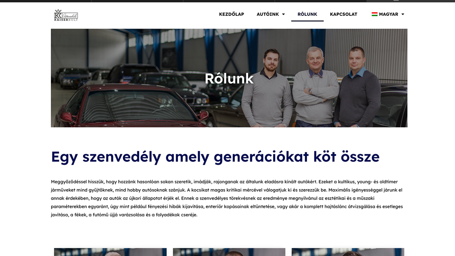Screen dimensions: 455x256
Task: Click the Rólunk hero banner title
Action: [229, 78]
